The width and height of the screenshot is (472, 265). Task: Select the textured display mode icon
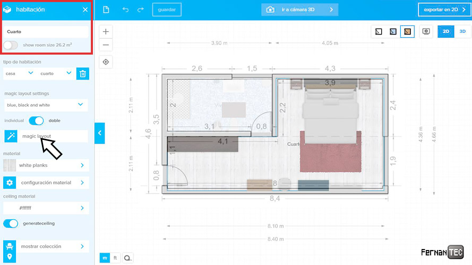[408, 31]
